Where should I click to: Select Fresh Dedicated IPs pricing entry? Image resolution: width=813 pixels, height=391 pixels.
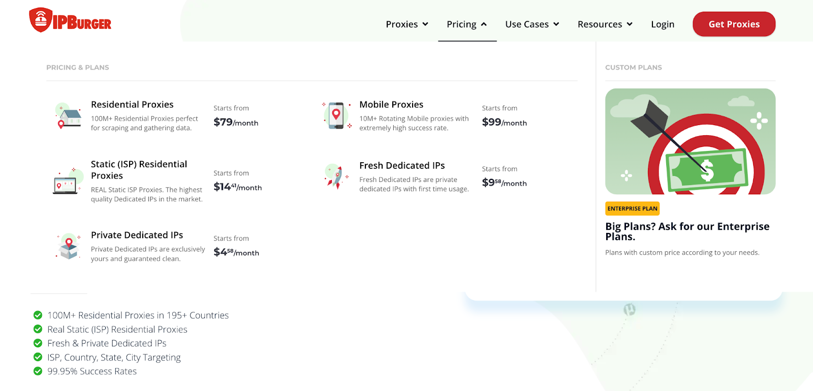pyautogui.click(x=402, y=165)
